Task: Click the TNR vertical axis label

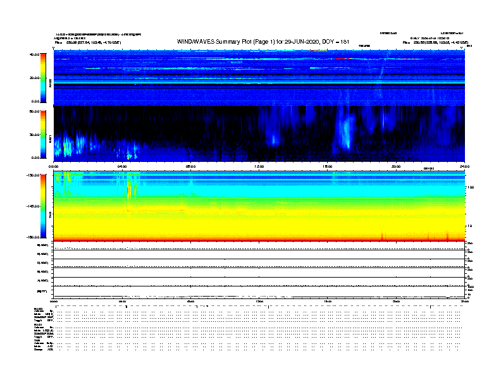Action: 50,216
